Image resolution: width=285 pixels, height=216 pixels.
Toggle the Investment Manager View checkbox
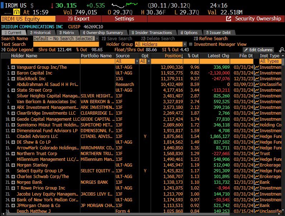[191, 44]
